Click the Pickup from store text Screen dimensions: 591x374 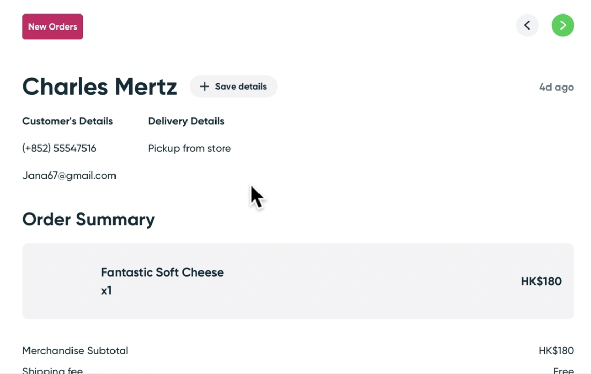coord(189,148)
